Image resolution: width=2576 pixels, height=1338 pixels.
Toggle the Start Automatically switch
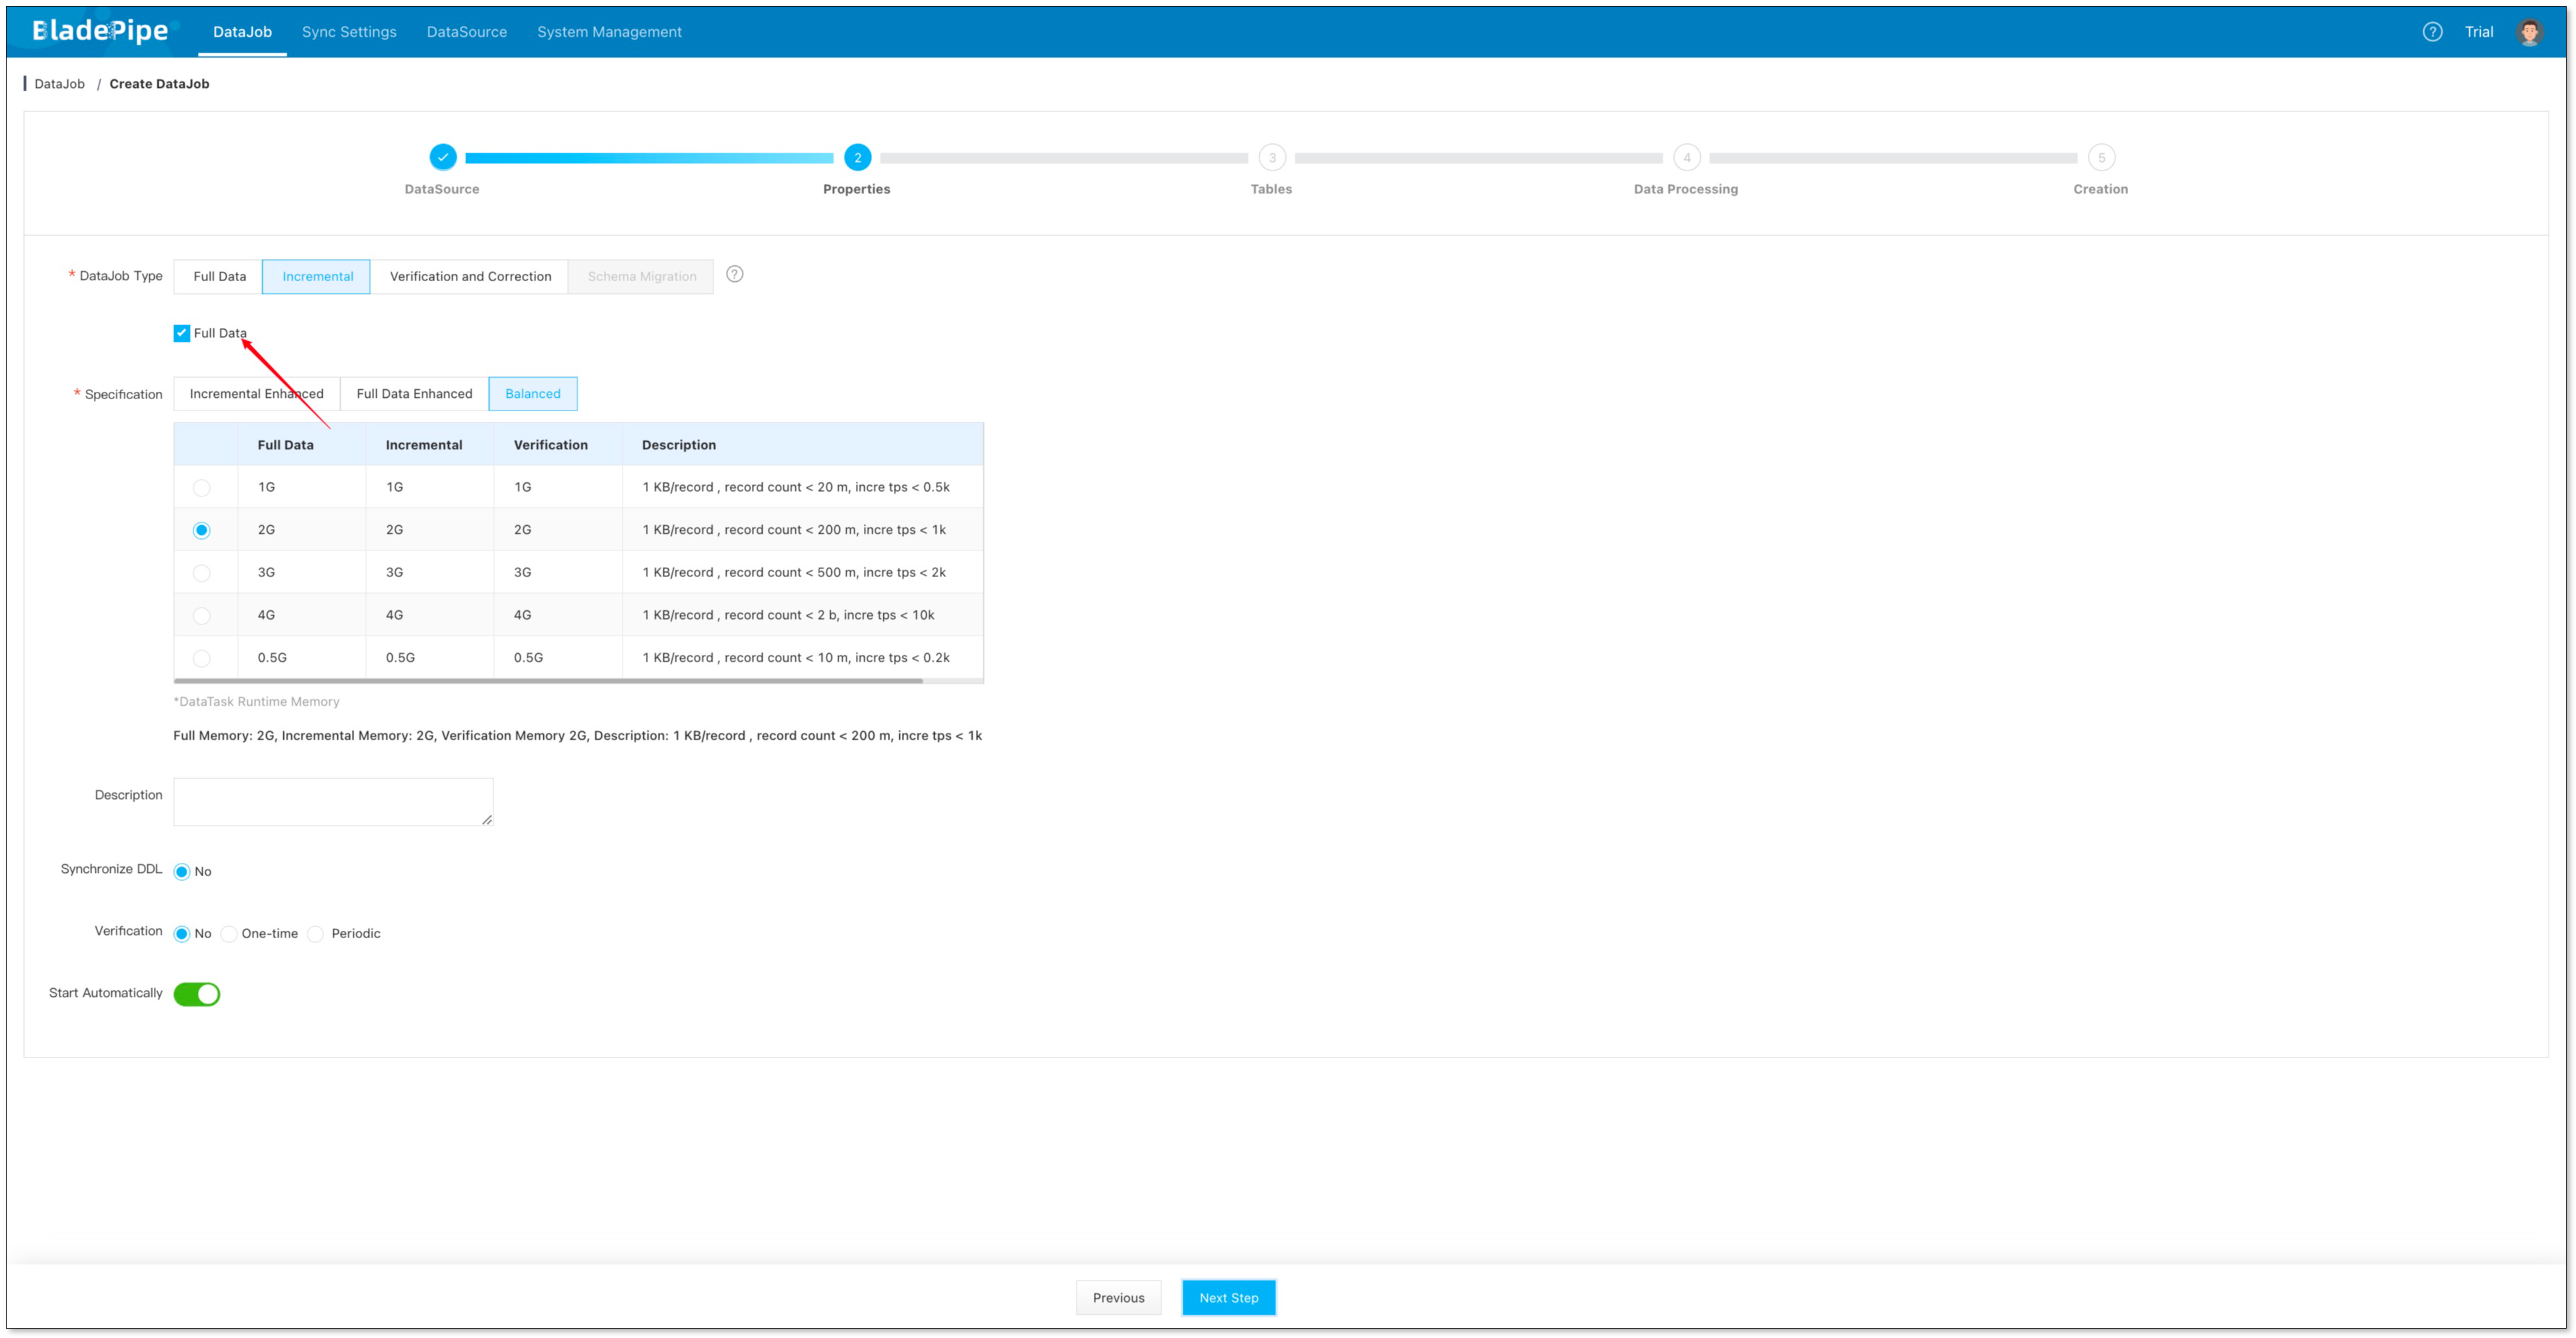pyautogui.click(x=196, y=994)
